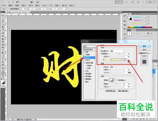Click the T mask thumbnail in Masks panel
This screenshot has width=158, height=121.
click(129, 34)
